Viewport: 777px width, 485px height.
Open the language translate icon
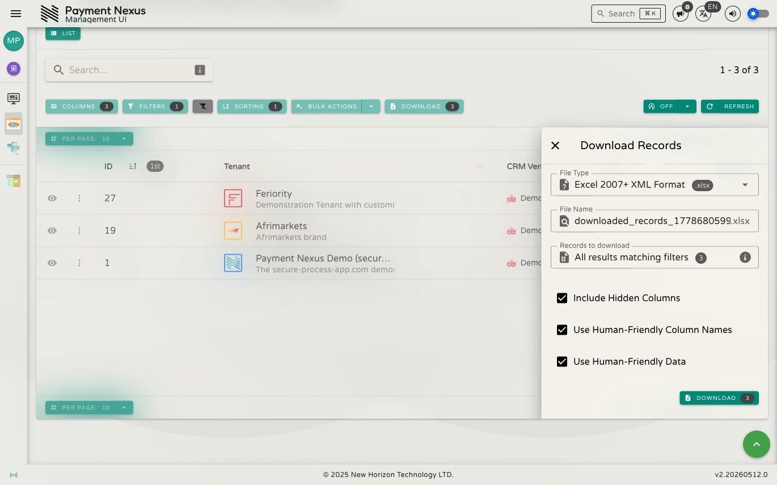click(703, 14)
